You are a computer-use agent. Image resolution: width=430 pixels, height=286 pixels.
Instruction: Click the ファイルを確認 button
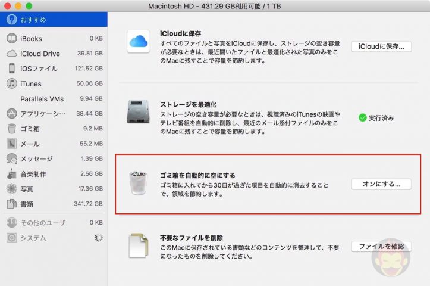(x=381, y=247)
